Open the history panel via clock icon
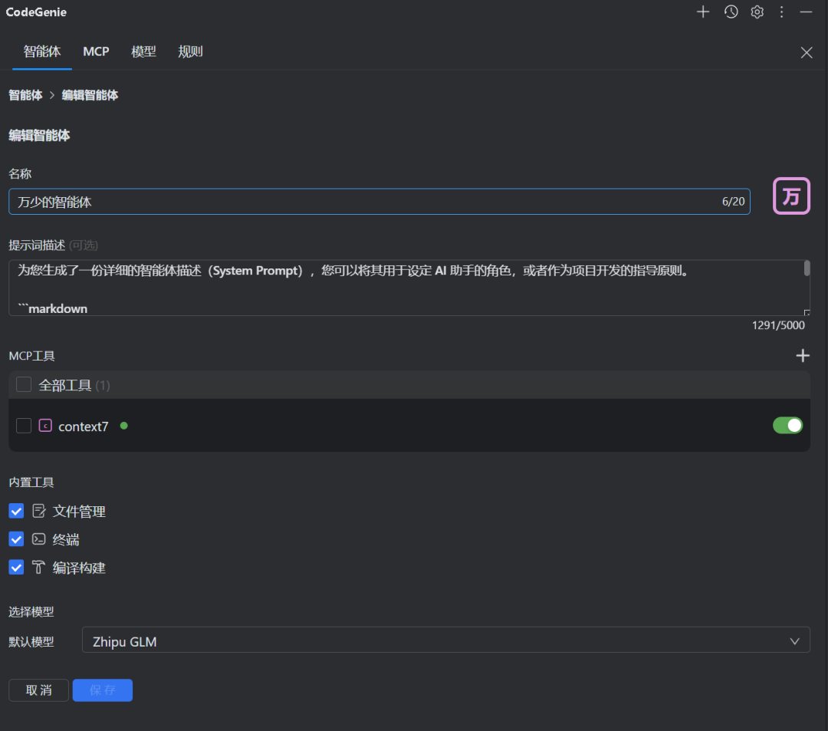The image size is (828, 731). pos(730,12)
